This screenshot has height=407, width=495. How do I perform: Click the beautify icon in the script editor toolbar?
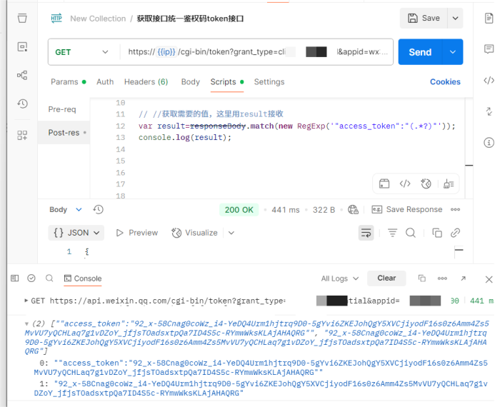(x=449, y=184)
